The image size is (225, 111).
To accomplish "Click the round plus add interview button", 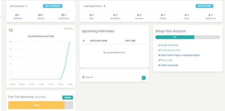I will pyautogui.click(x=144, y=78).
